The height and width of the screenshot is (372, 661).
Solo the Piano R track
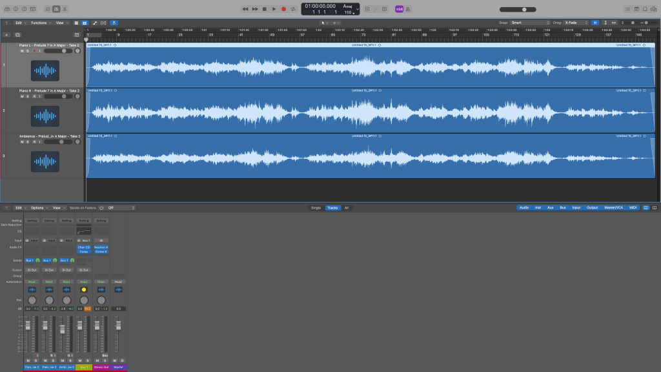point(26,96)
